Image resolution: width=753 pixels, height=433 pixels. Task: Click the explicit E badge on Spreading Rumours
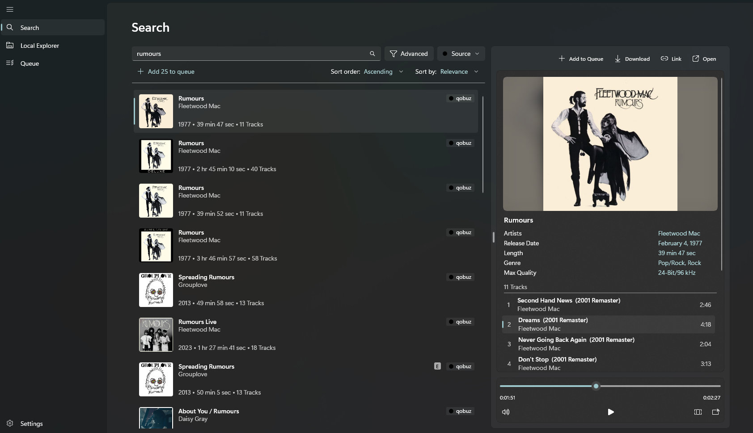(437, 366)
